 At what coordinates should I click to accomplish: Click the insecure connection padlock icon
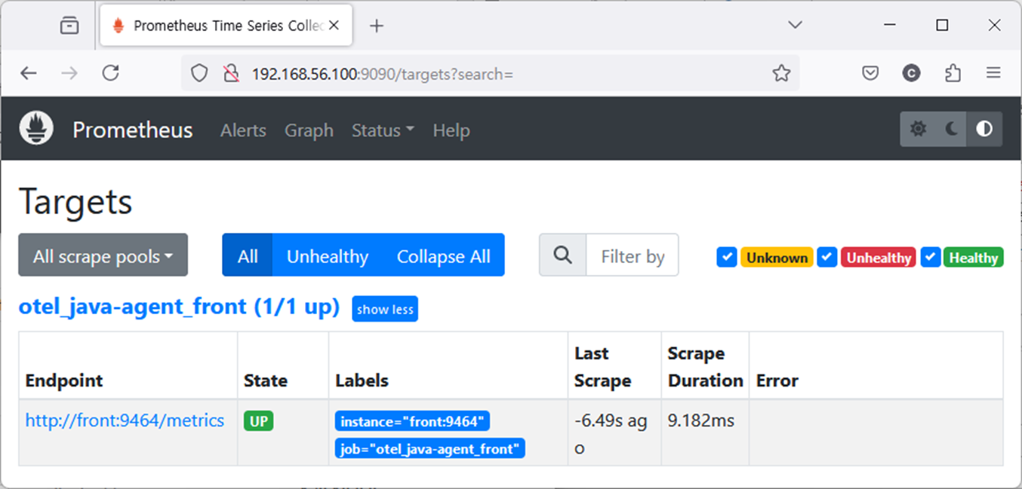pos(230,73)
